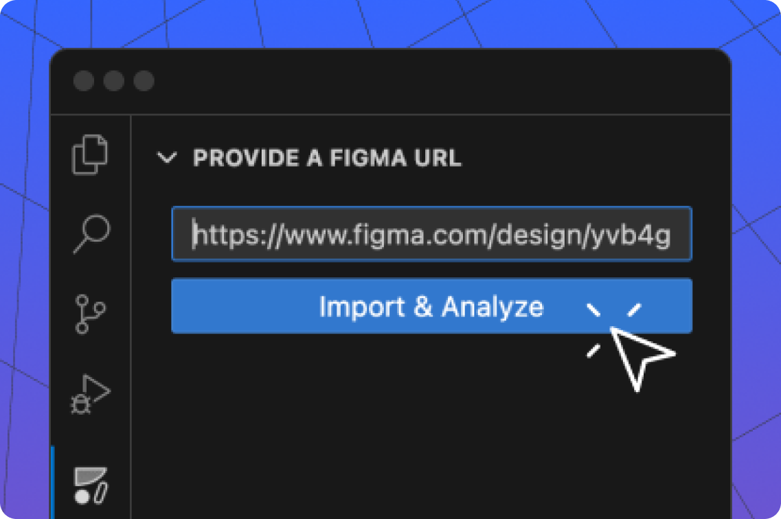The image size is (781, 519).
Task: Place cursor before "https" in the URL field
Action: [194, 235]
